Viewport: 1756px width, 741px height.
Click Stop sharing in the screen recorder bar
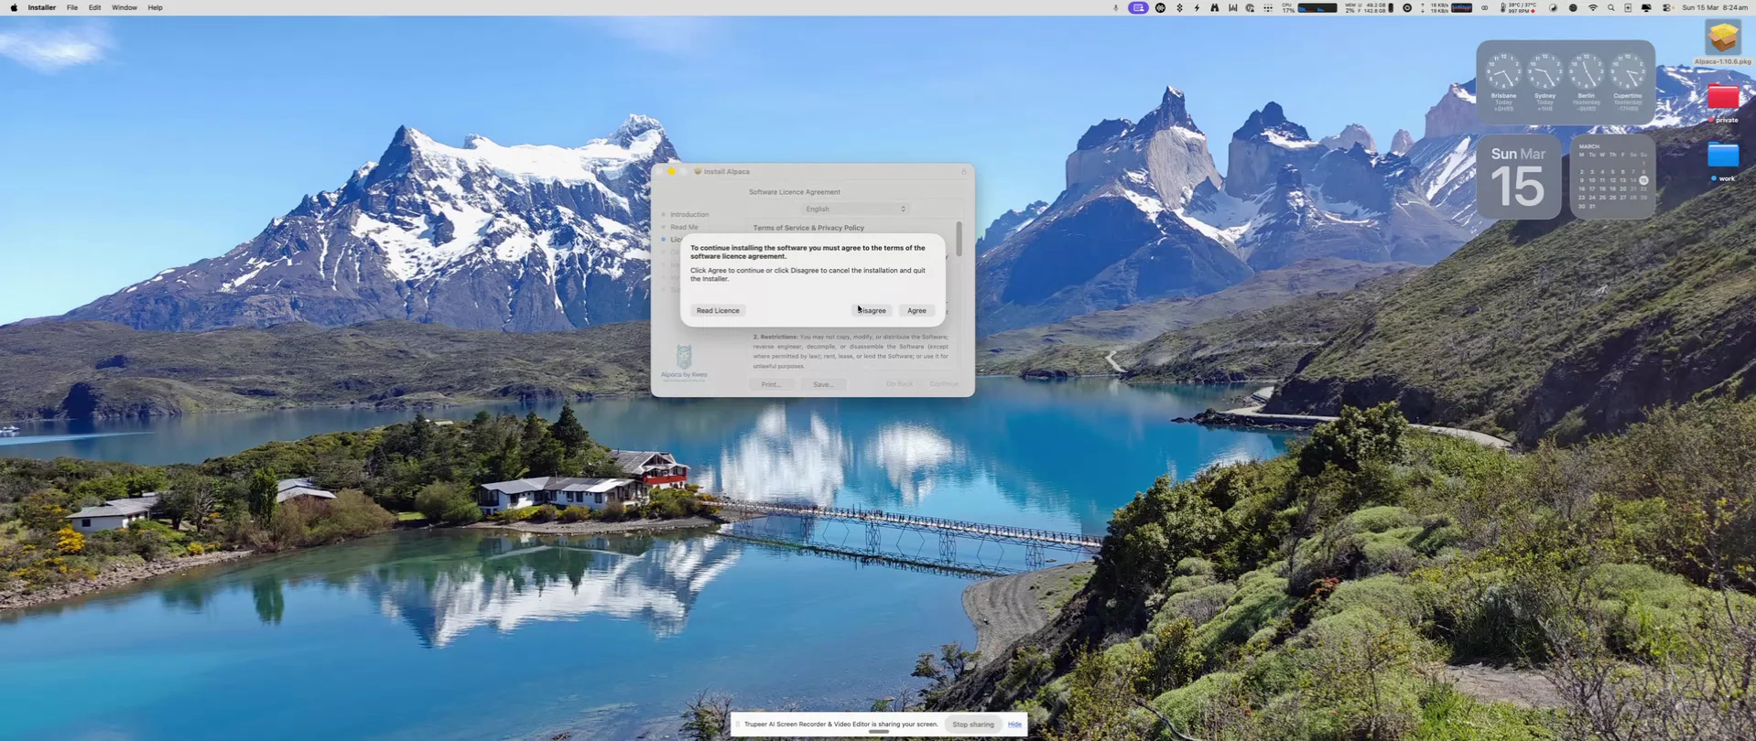point(972,725)
